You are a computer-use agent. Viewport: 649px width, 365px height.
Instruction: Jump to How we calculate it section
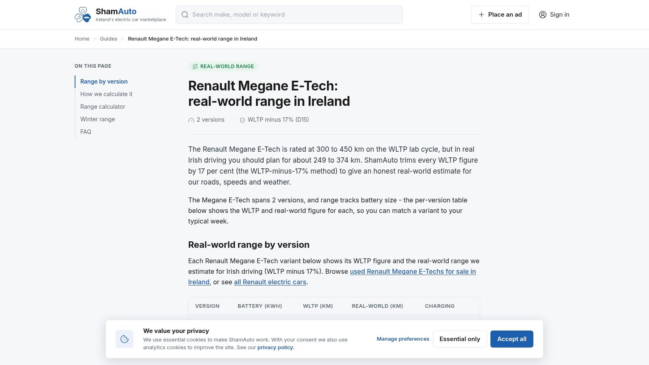pyautogui.click(x=106, y=94)
